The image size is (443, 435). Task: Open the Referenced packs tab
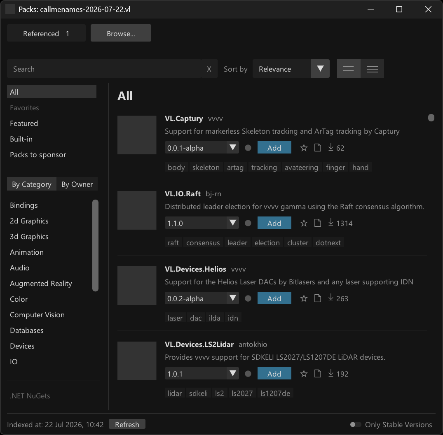tap(46, 33)
